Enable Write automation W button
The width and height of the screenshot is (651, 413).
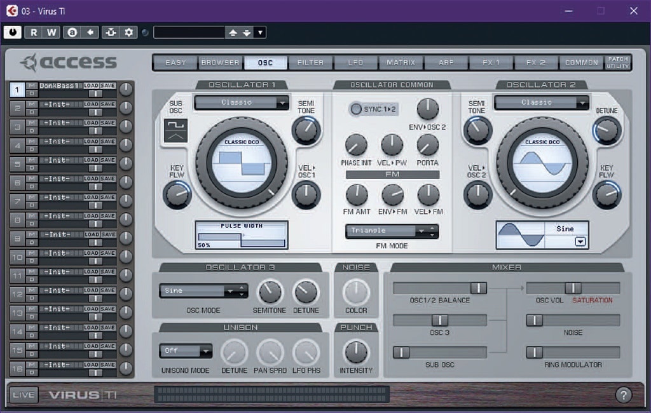coord(51,32)
